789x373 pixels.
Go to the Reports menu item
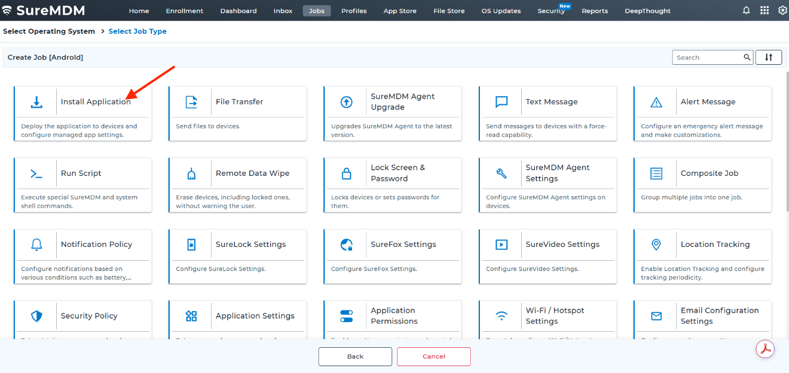coord(595,11)
